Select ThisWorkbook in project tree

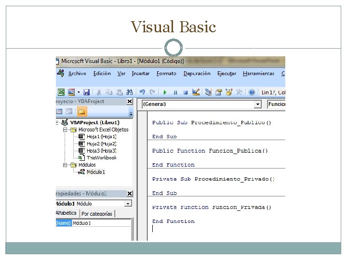pos(102,158)
